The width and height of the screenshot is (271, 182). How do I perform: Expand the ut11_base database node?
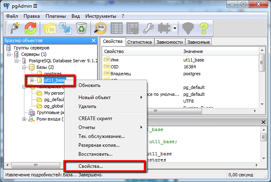pyautogui.click(x=32, y=80)
